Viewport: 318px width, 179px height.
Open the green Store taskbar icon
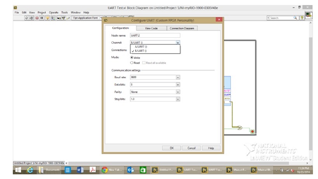coord(143,170)
